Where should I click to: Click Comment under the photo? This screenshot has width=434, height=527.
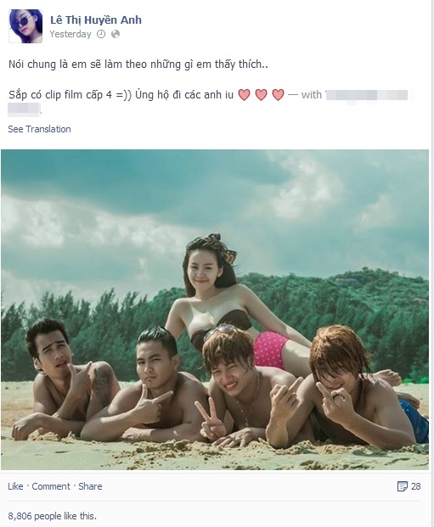[51, 486]
